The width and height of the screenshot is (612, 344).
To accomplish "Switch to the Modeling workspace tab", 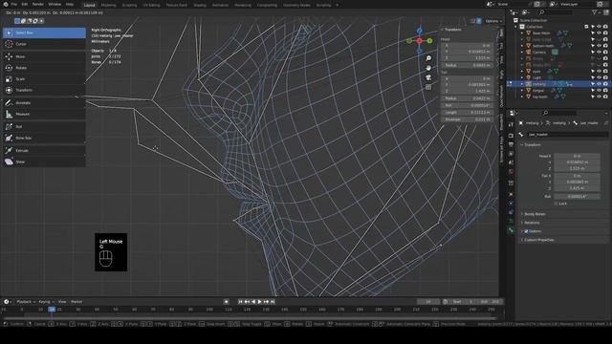I will (x=108, y=6).
